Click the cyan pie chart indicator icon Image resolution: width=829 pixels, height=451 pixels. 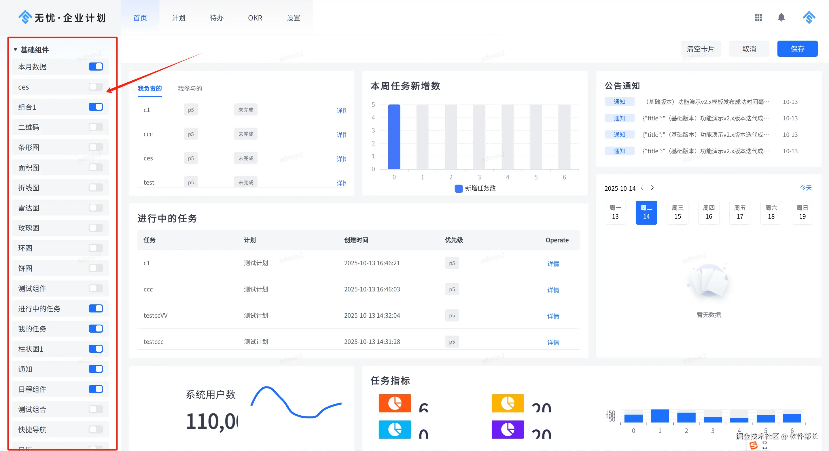tap(395, 429)
